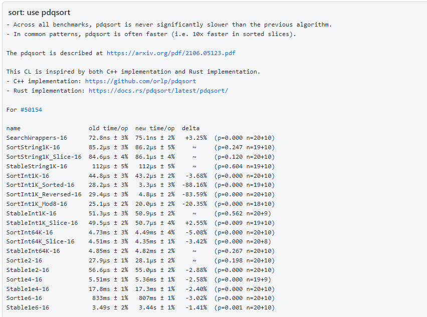
Task: Click the SortString1K-16 benchmark name
Action: (x=33, y=147)
